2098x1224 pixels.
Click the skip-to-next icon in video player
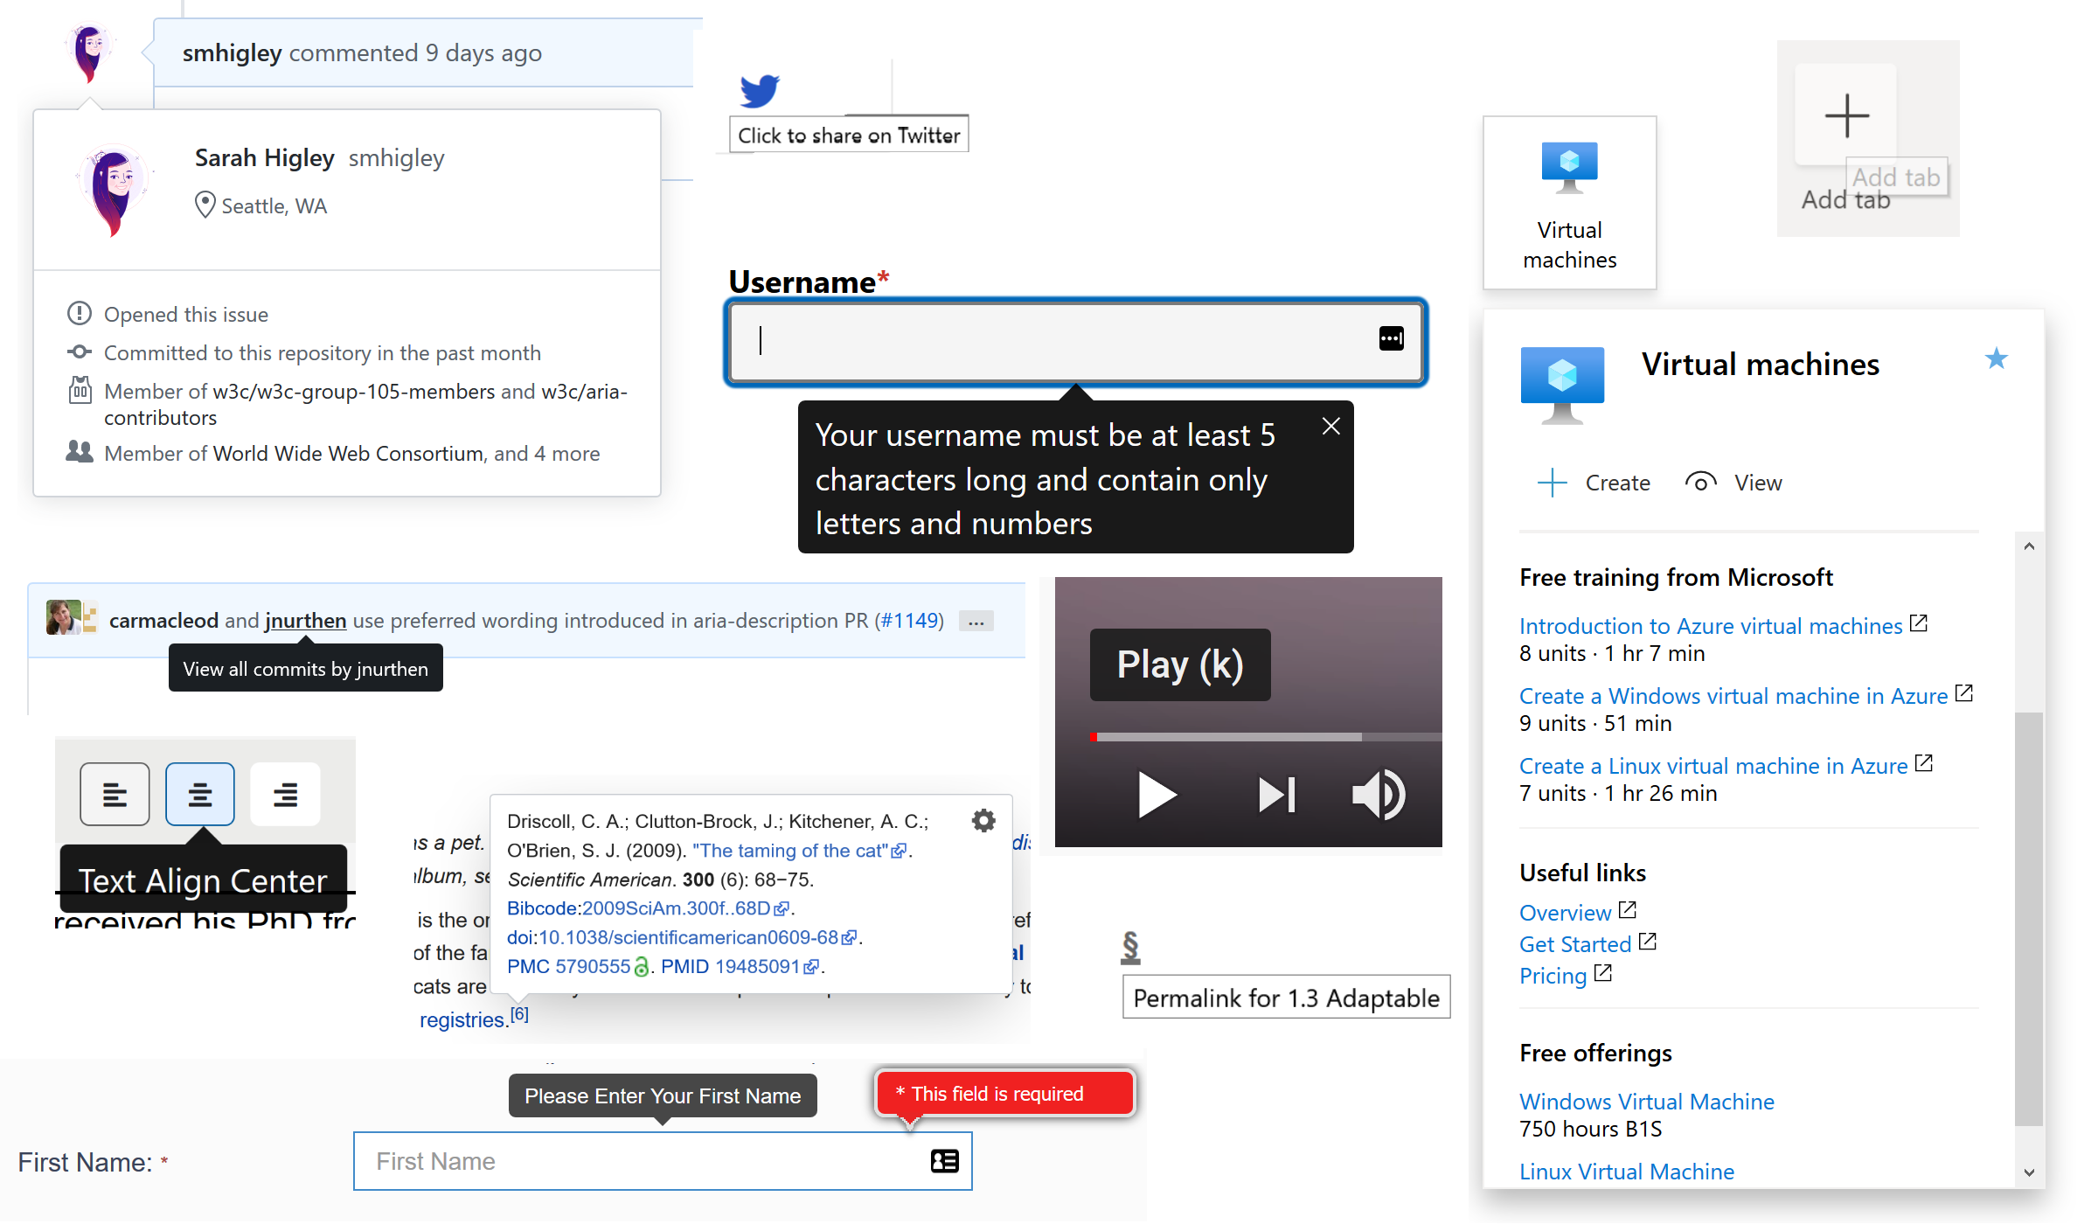[1276, 795]
